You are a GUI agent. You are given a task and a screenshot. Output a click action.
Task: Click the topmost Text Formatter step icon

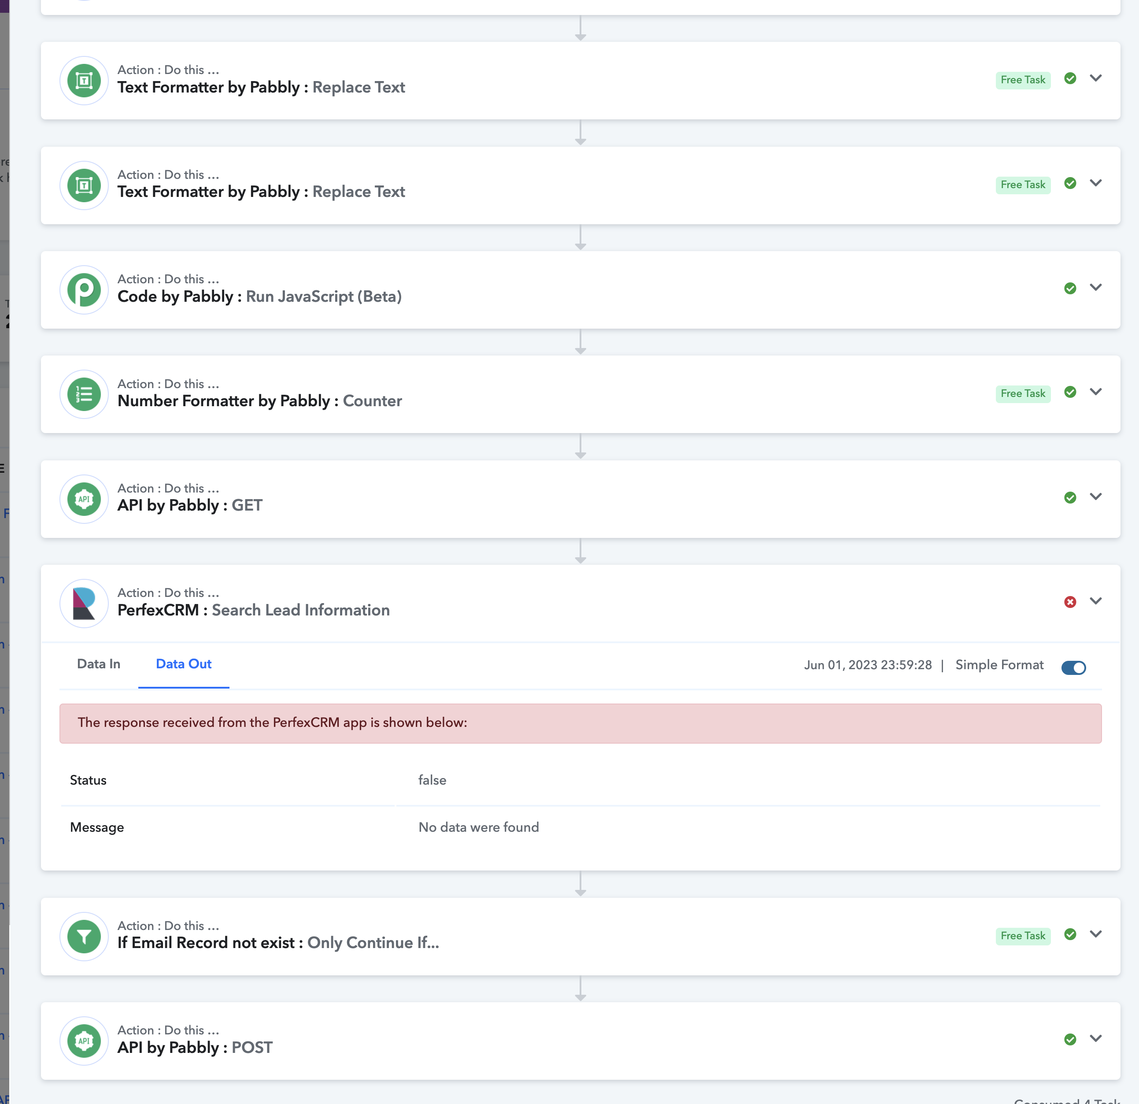point(84,80)
